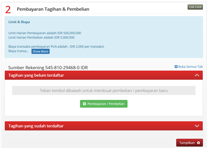Expand the Tagihan yang sudah terdaftar chevron
207x148 pixels.
point(197,126)
